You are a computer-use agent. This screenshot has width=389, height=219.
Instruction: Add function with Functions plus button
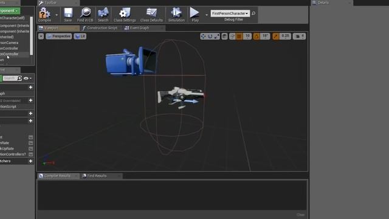[30, 100]
